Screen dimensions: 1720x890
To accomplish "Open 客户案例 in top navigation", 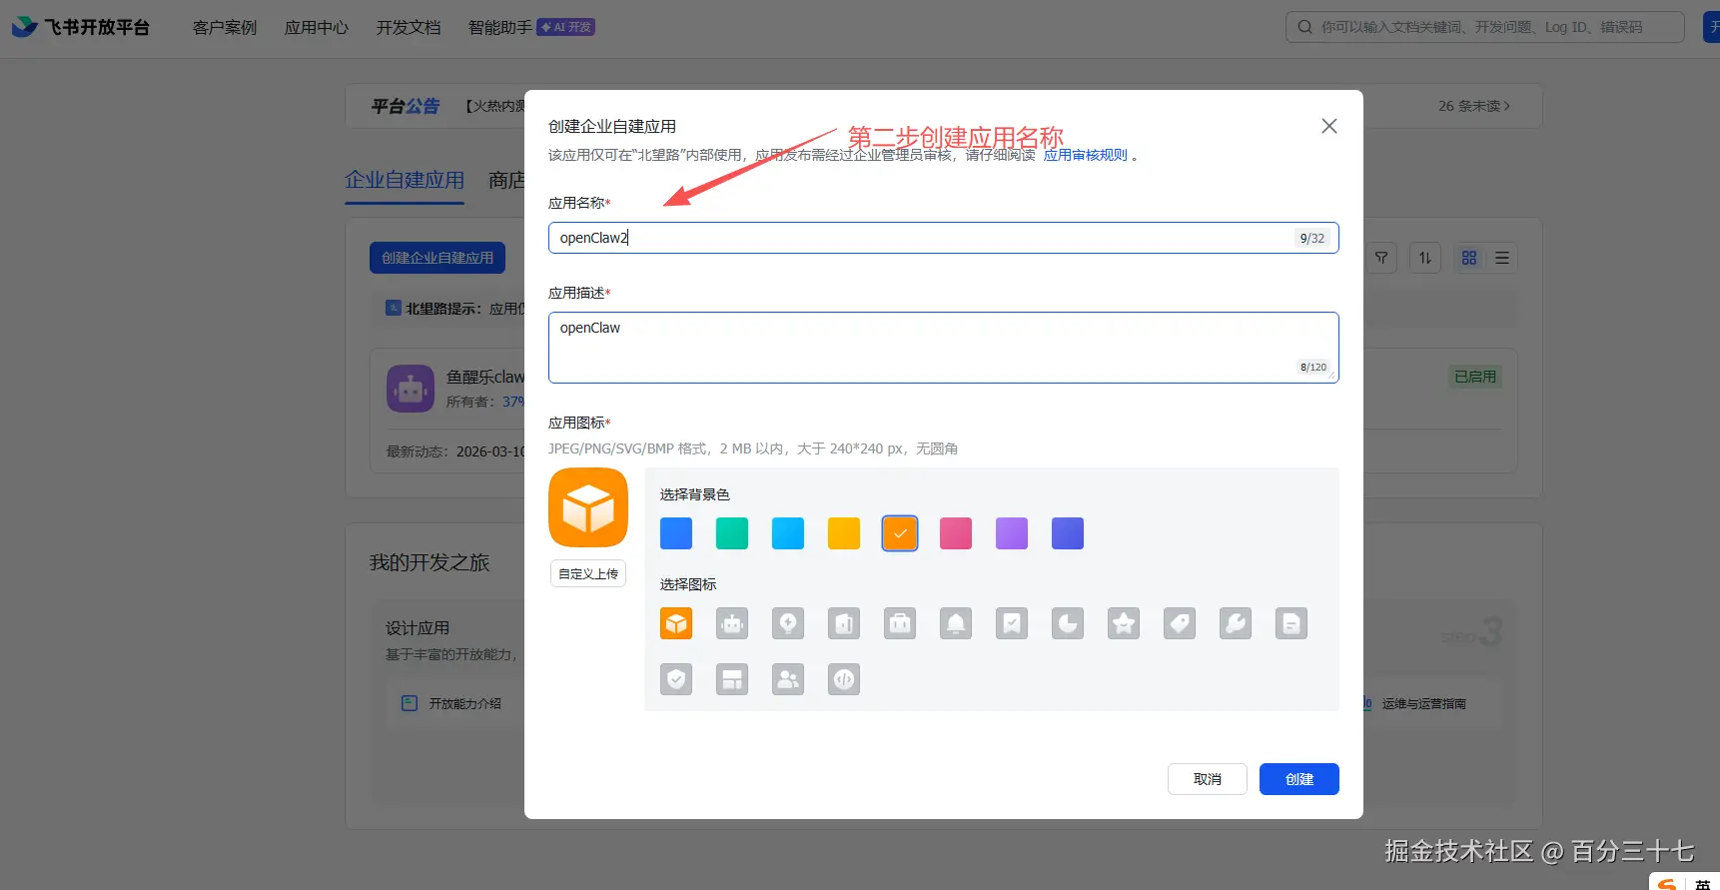I will tap(225, 27).
